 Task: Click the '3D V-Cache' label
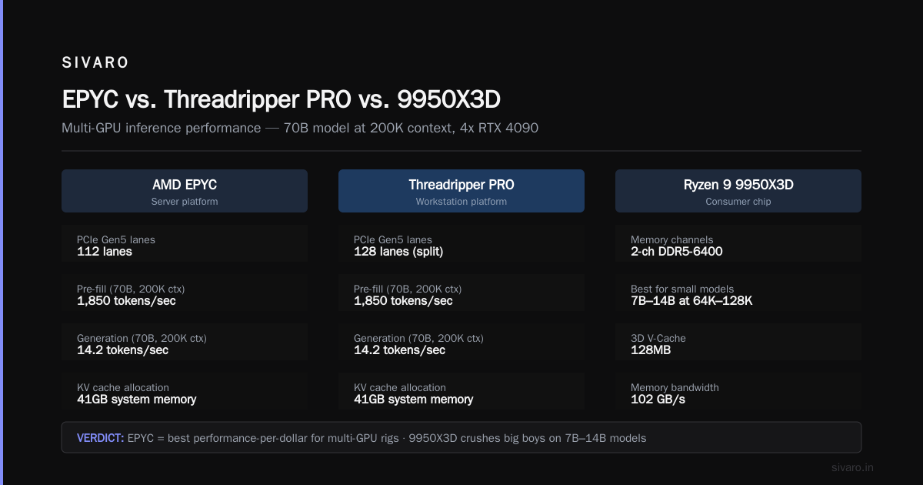[x=658, y=338]
